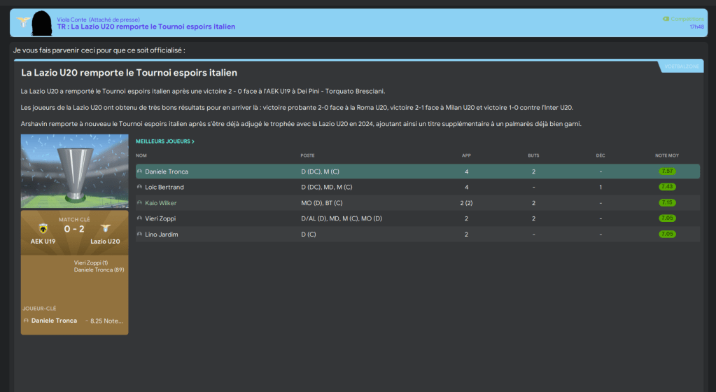
Task: Sort players by the Nom column header
Action: tap(141, 155)
